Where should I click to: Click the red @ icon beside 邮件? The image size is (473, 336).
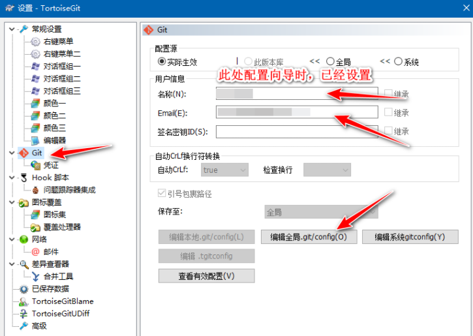coord(35,252)
